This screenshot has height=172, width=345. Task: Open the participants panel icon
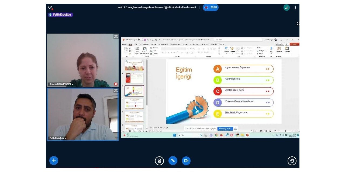click(50, 8)
